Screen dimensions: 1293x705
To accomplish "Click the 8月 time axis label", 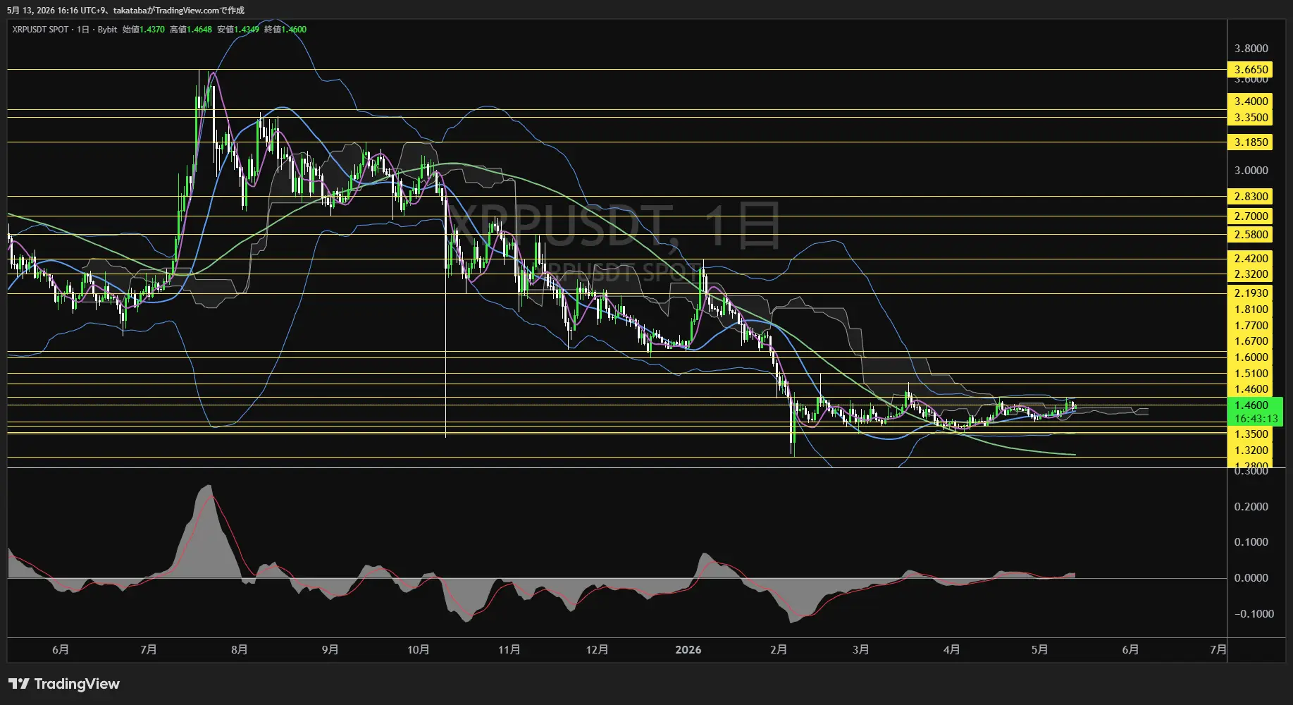I will coord(240,649).
